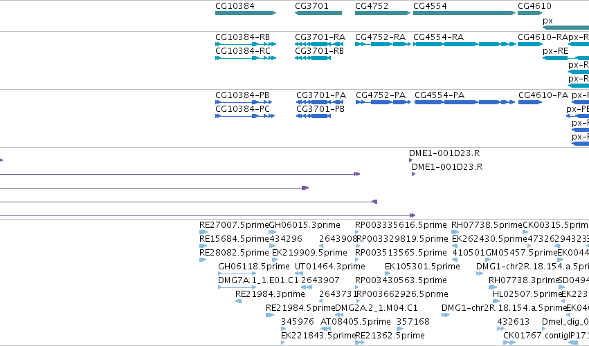Viewport: 589px width, 346px height.
Task: Click the CG10384 gene label
Action: 235,6
